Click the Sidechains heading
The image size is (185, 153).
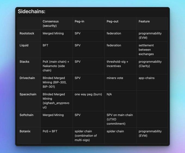point(32,12)
